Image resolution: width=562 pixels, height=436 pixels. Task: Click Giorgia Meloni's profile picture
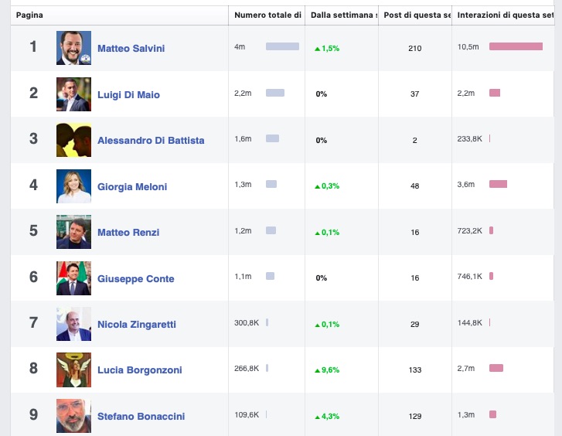coord(73,186)
